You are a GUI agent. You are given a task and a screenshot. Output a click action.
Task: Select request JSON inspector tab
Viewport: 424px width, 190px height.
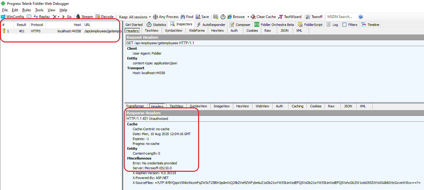284,30
